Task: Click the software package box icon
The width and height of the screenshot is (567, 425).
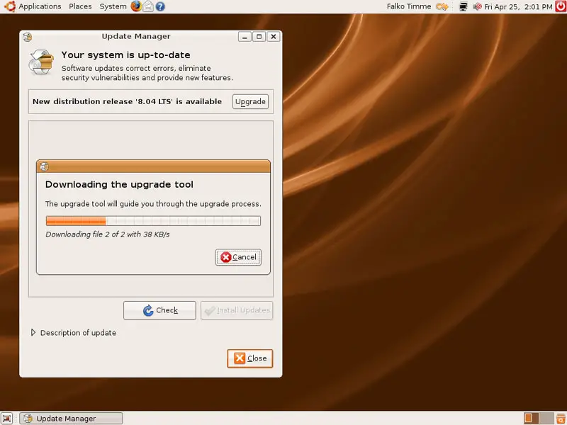Action: point(41,62)
